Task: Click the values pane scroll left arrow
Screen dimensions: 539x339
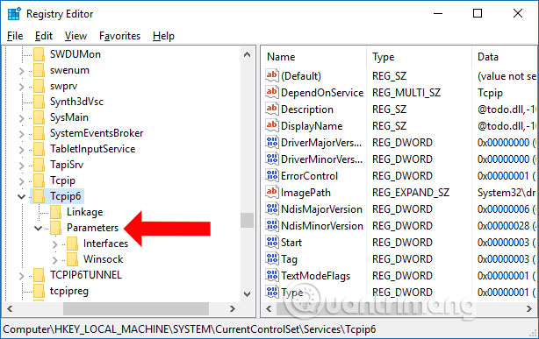Action: (x=269, y=309)
